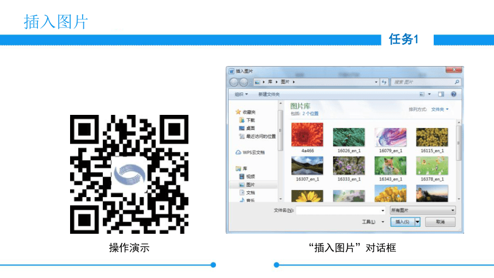494x278 pixels.
Task: Open address bar history dropdown arrow
Action: pos(376,82)
